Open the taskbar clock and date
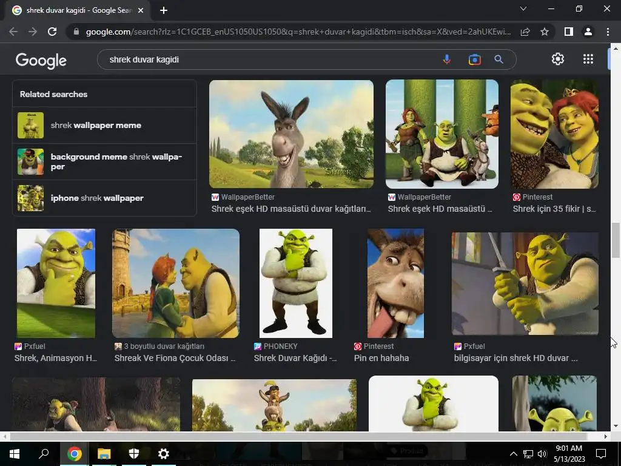 point(569,454)
